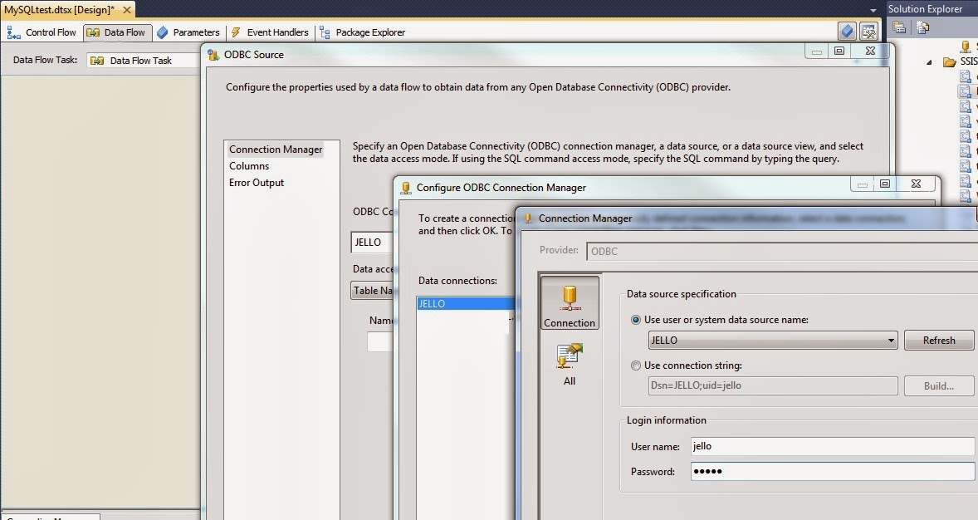Click the Refresh button
Image resolution: width=978 pixels, height=520 pixels.
(939, 340)
